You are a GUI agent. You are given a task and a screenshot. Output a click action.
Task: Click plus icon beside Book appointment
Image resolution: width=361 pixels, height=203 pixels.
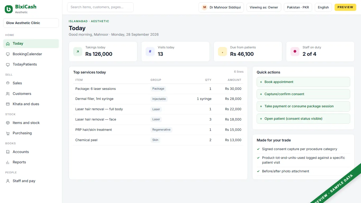(x=261, y=82)
